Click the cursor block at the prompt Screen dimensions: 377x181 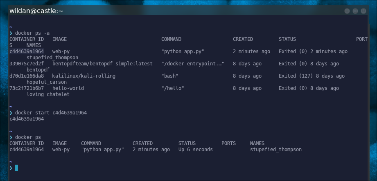click(x=17, y=168)
